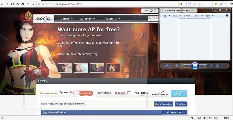The width and height of the screenshot is (233, 120).
Task: Switch to the SupersonicAds offers tab
Action: click(160, 93)
